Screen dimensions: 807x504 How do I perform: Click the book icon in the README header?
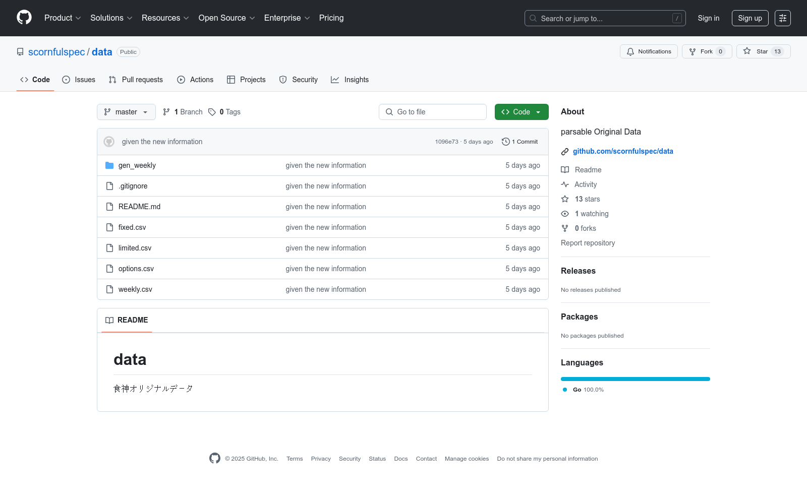coord(109,320)
